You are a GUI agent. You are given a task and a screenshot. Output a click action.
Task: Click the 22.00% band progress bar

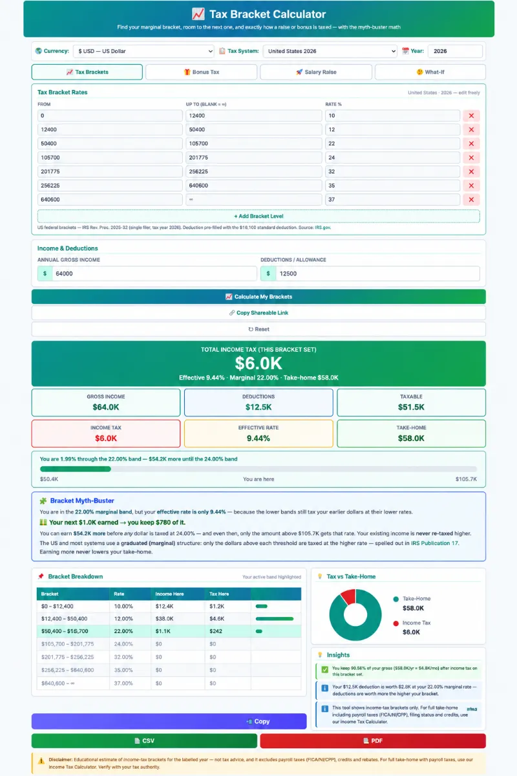tap(258, 469)
